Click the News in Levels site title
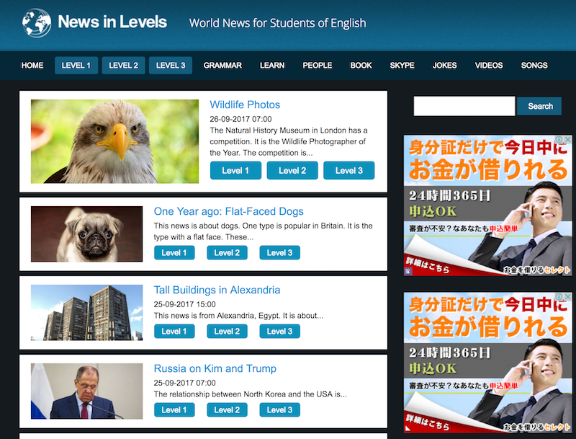 (112, 22)
